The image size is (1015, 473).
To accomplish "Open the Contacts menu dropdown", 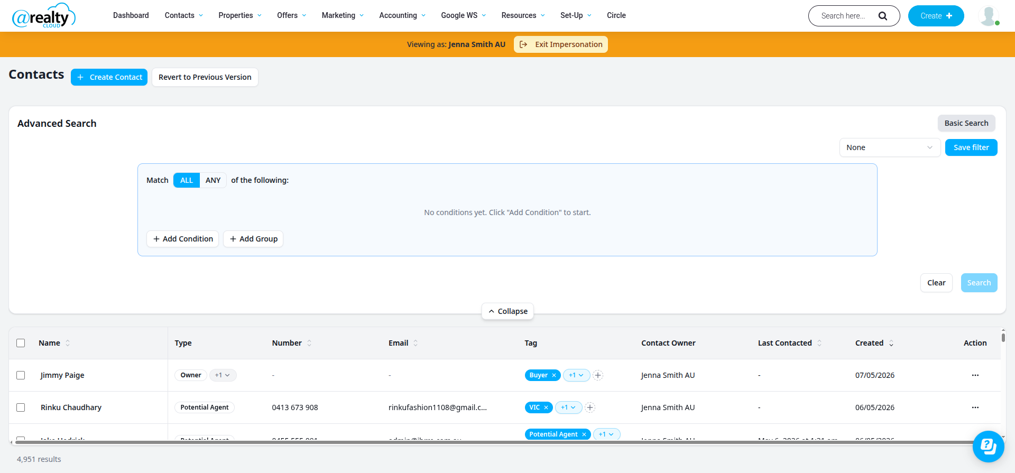I will (183, 15).
